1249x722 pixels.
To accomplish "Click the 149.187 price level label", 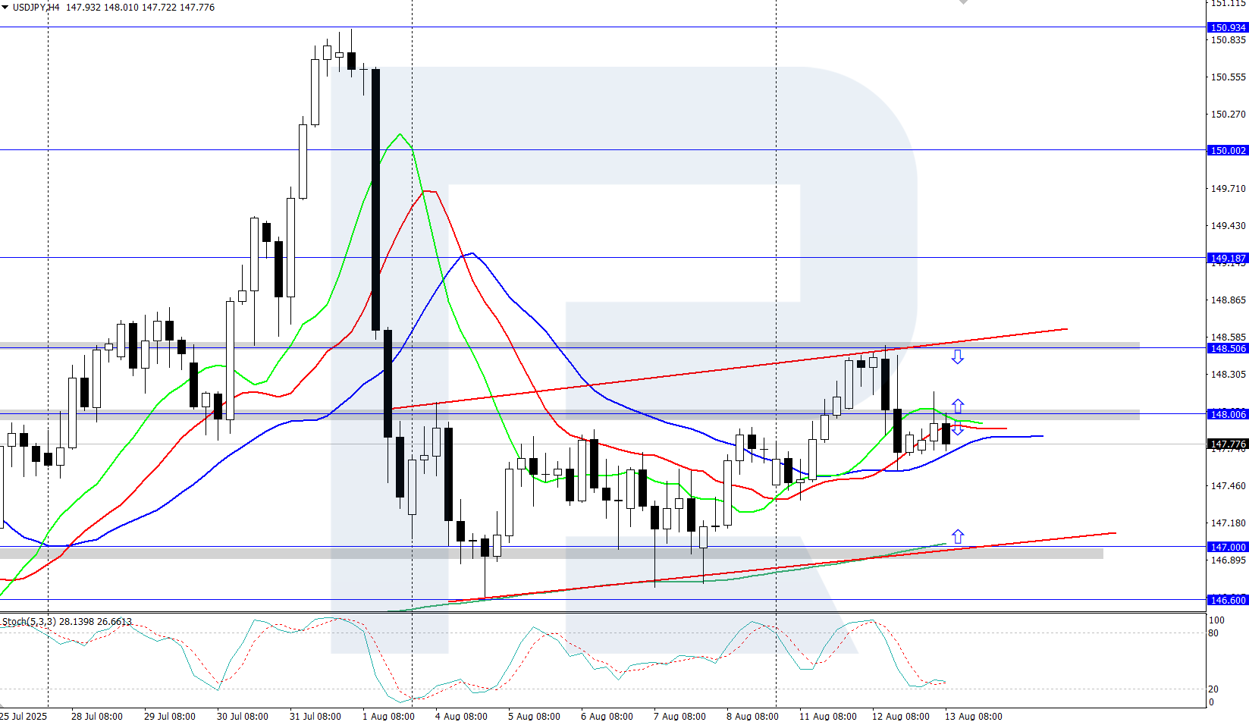I will [1227, 258].
